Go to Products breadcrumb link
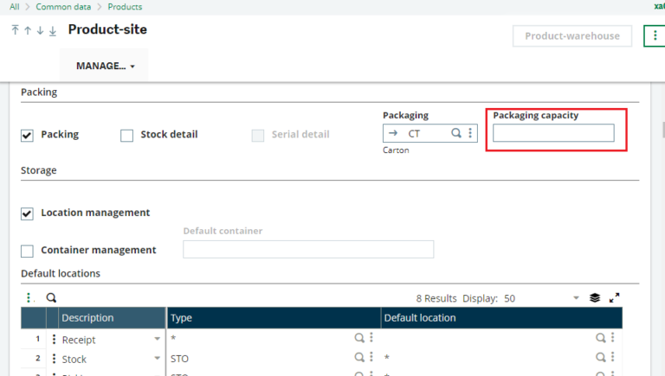 point(125,7)
